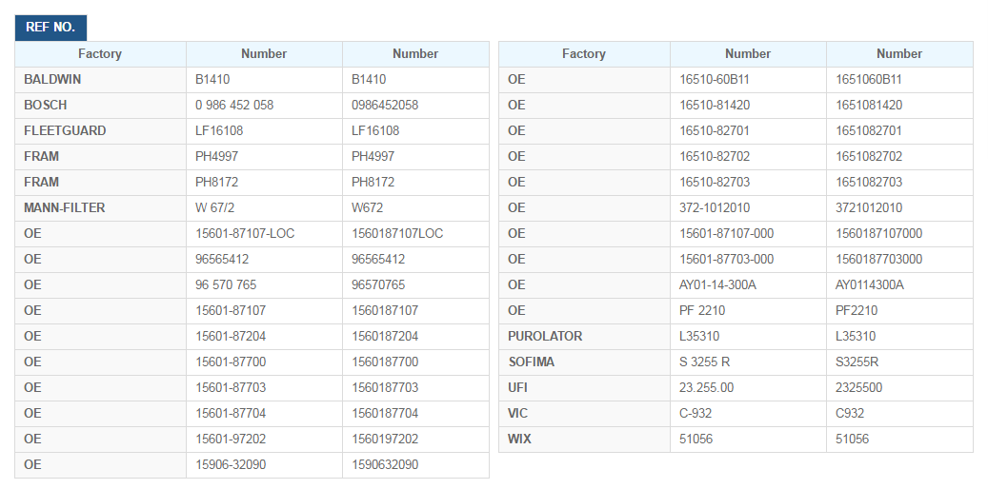Select number 1560187204 cell
This screenshot has height=489, width=988.
tap(415, 337)
